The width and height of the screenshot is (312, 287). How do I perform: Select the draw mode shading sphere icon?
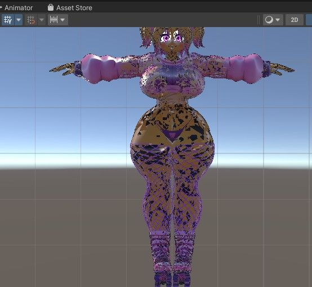(x=269, y=20)
